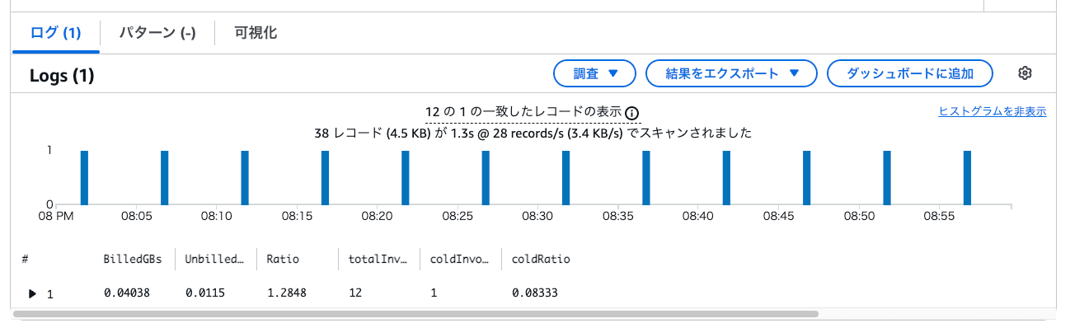Click the first histogram bar after 08 PM
Viewport: 1070px width, 328px height.
[x=84, y=177]
